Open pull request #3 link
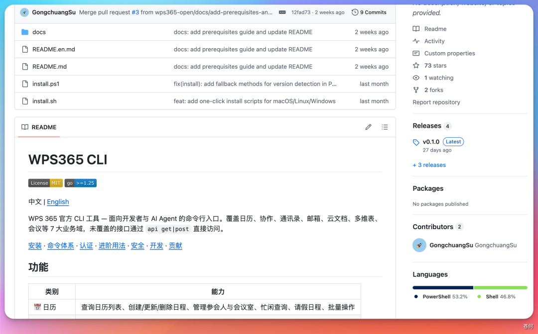538x334 pixels. tap(135, 12)
